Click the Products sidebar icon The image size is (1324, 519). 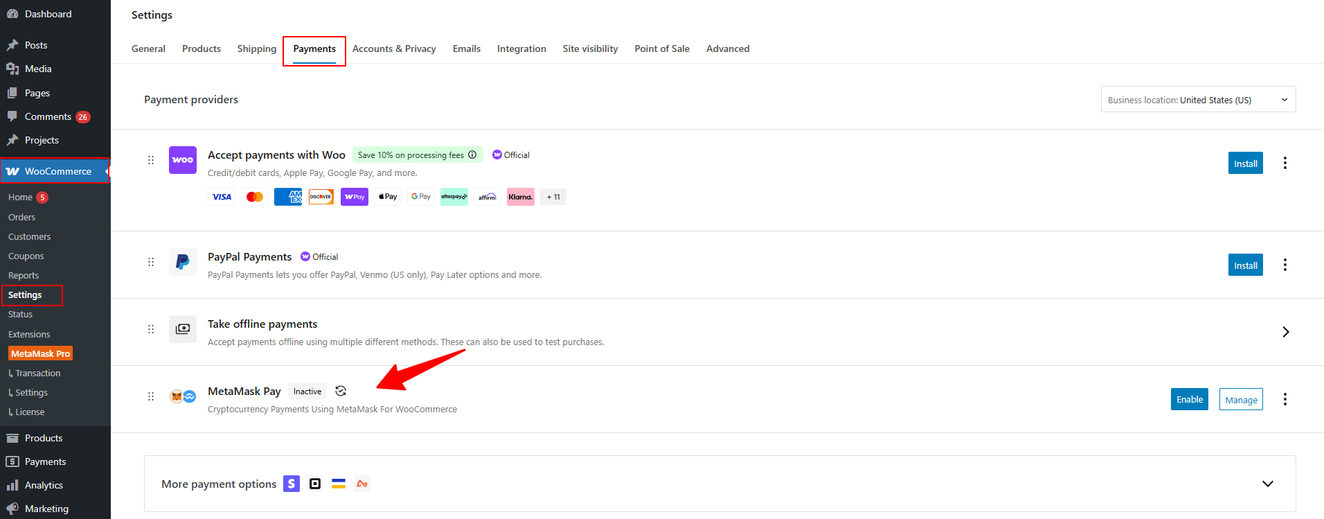pyautogui.click(x=12, y=438)
